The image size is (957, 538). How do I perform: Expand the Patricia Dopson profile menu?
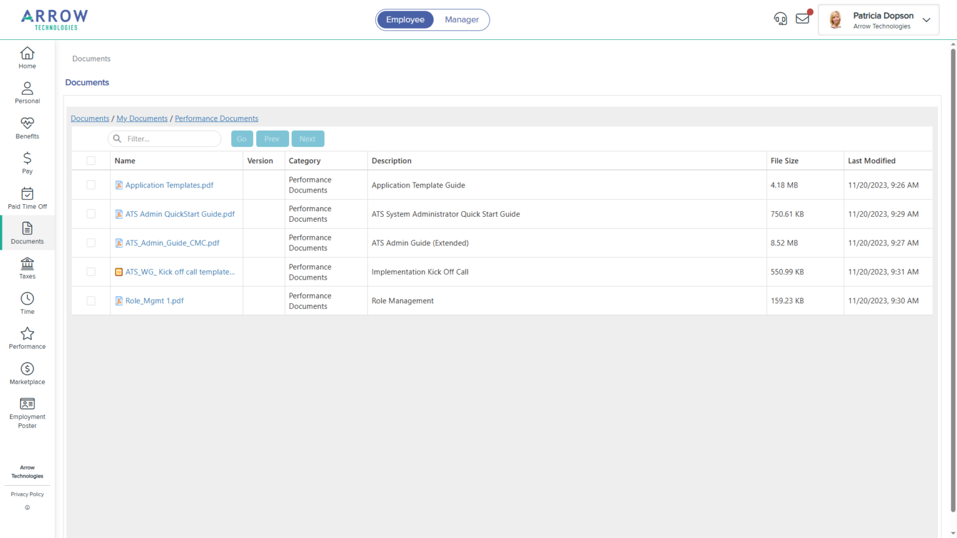click(926, 19)
